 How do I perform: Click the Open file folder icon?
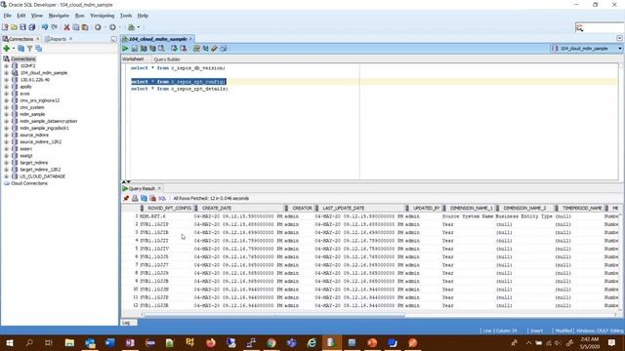[14, 27]
